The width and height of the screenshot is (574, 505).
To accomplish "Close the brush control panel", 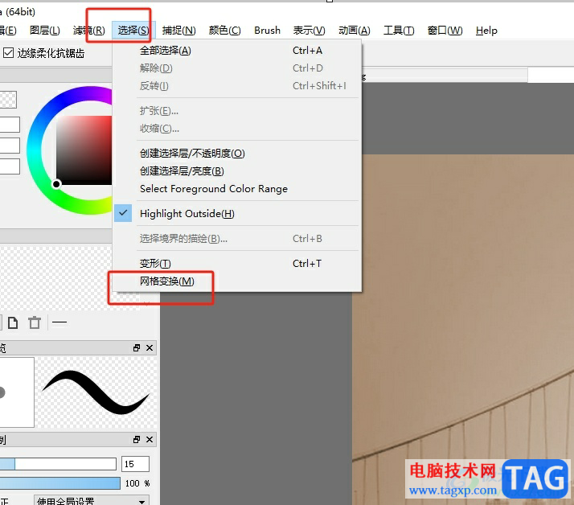I will (x=150, y=439).
